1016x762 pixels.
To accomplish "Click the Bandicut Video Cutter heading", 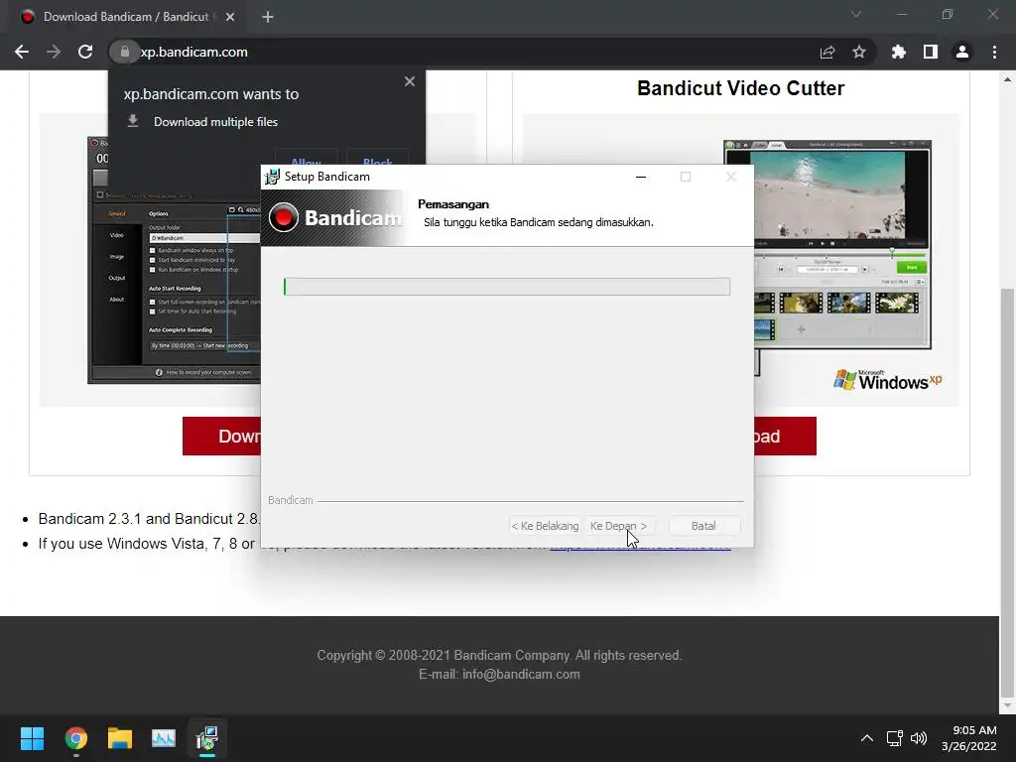I will (x=740, y=88).
